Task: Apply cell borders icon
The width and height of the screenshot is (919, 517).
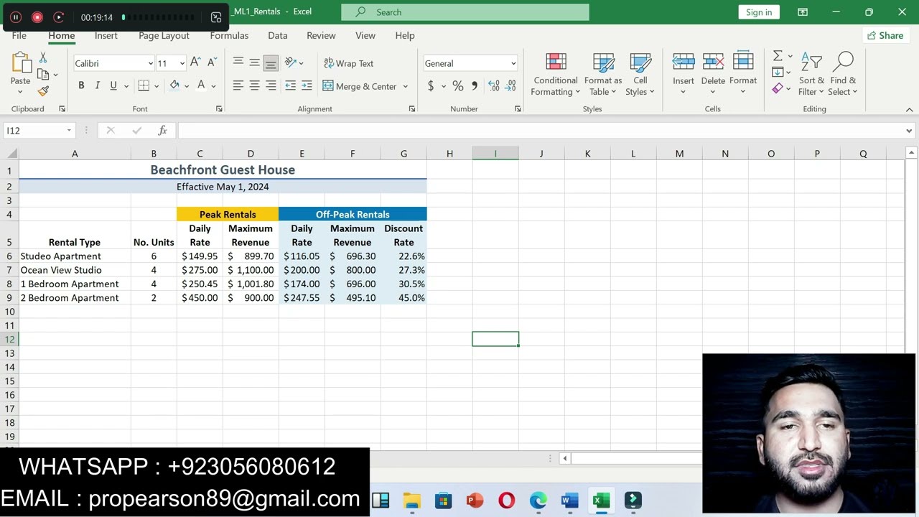Action: 144,85
